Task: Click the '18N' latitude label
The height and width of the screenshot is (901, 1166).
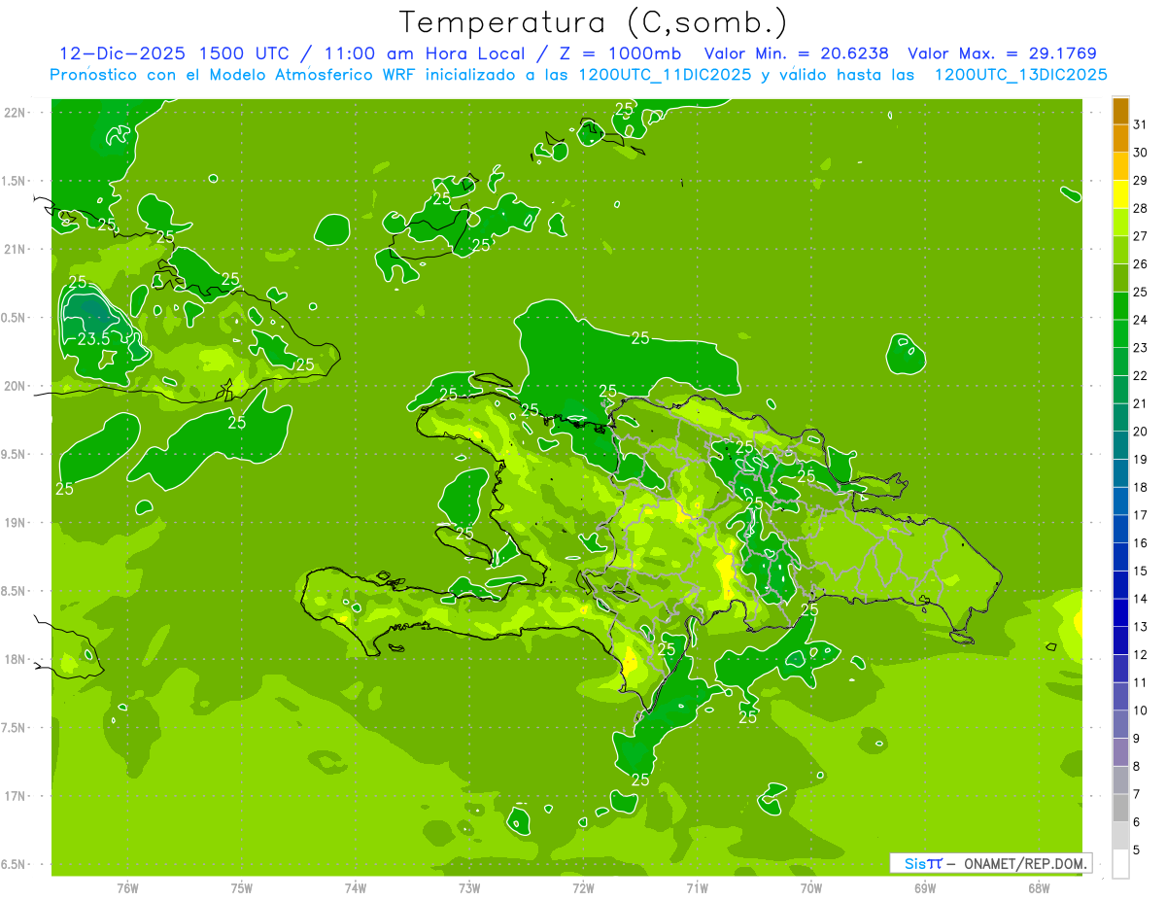Action: [16, 659]
